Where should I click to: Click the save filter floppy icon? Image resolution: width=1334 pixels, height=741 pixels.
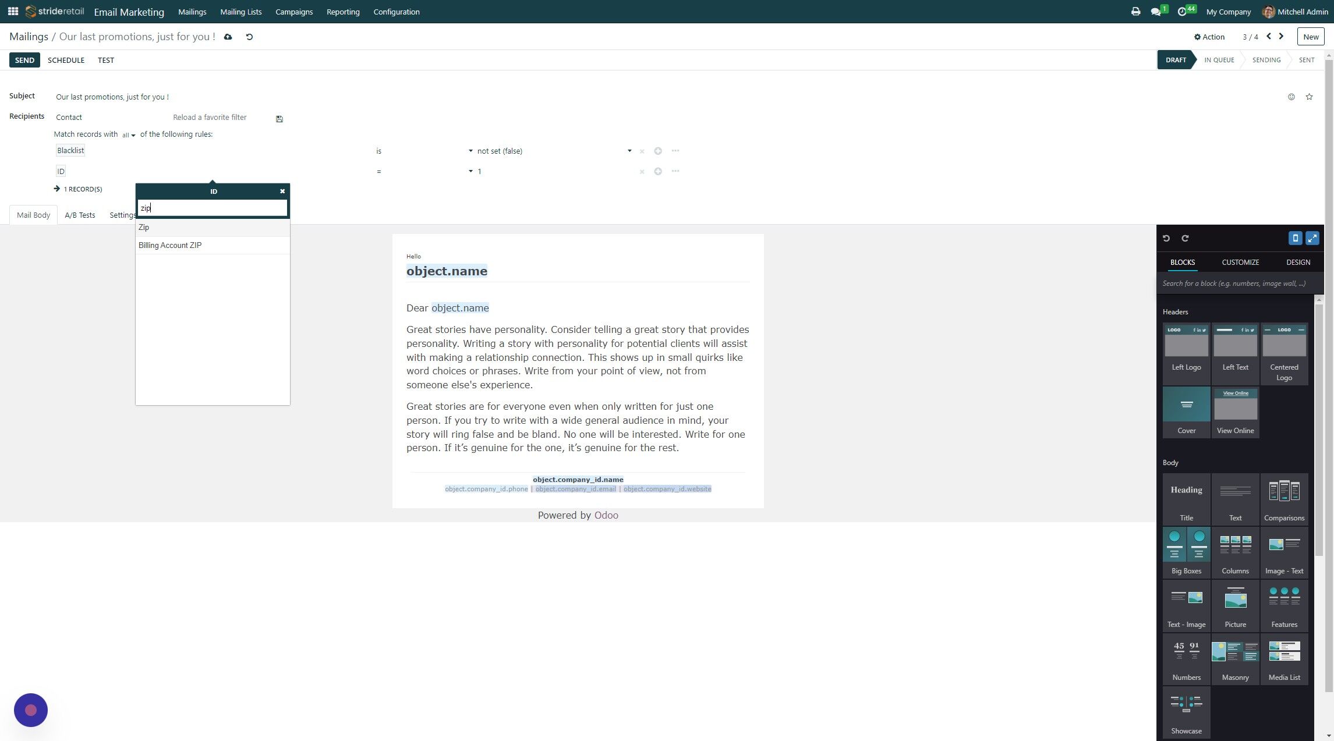pos(279,119)
